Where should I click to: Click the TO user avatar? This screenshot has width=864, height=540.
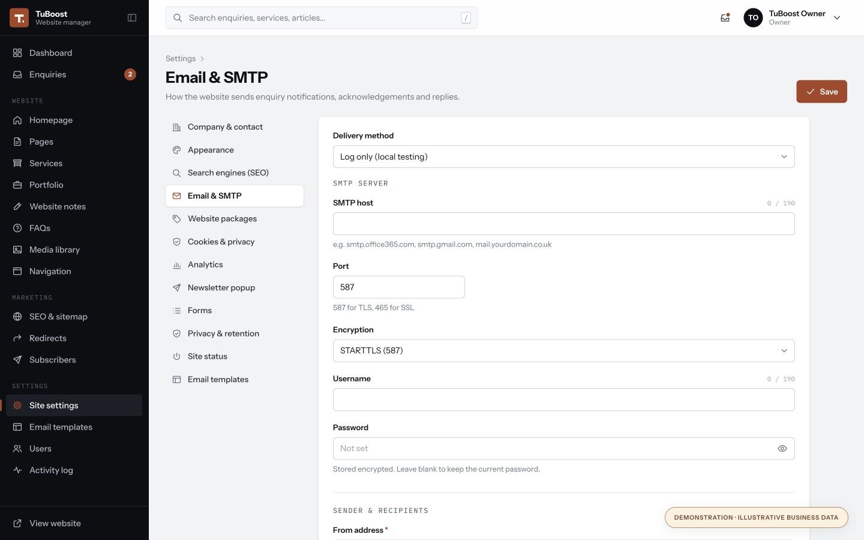click(x=753, y=18)
